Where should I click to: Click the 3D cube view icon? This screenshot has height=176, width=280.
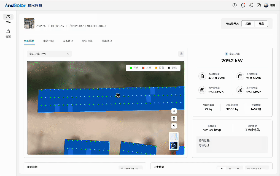(181, 54)
